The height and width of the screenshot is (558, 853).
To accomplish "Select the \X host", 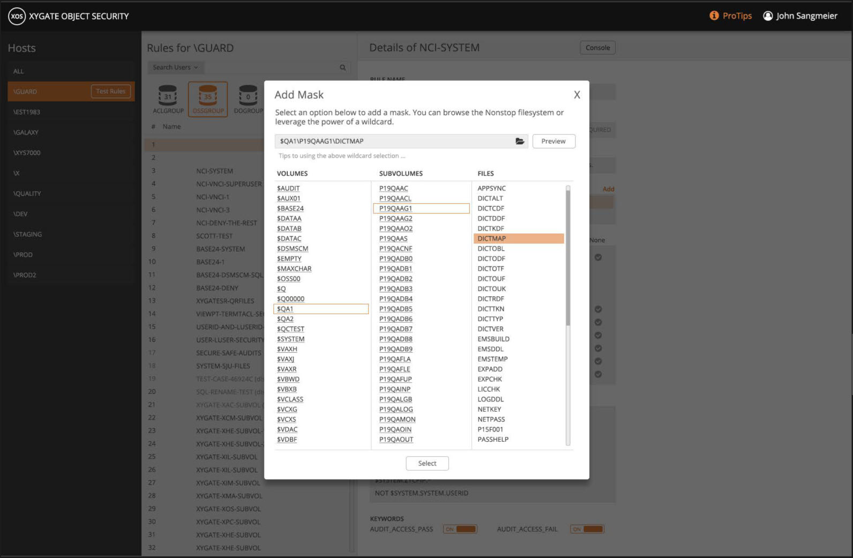I will 71,173.
